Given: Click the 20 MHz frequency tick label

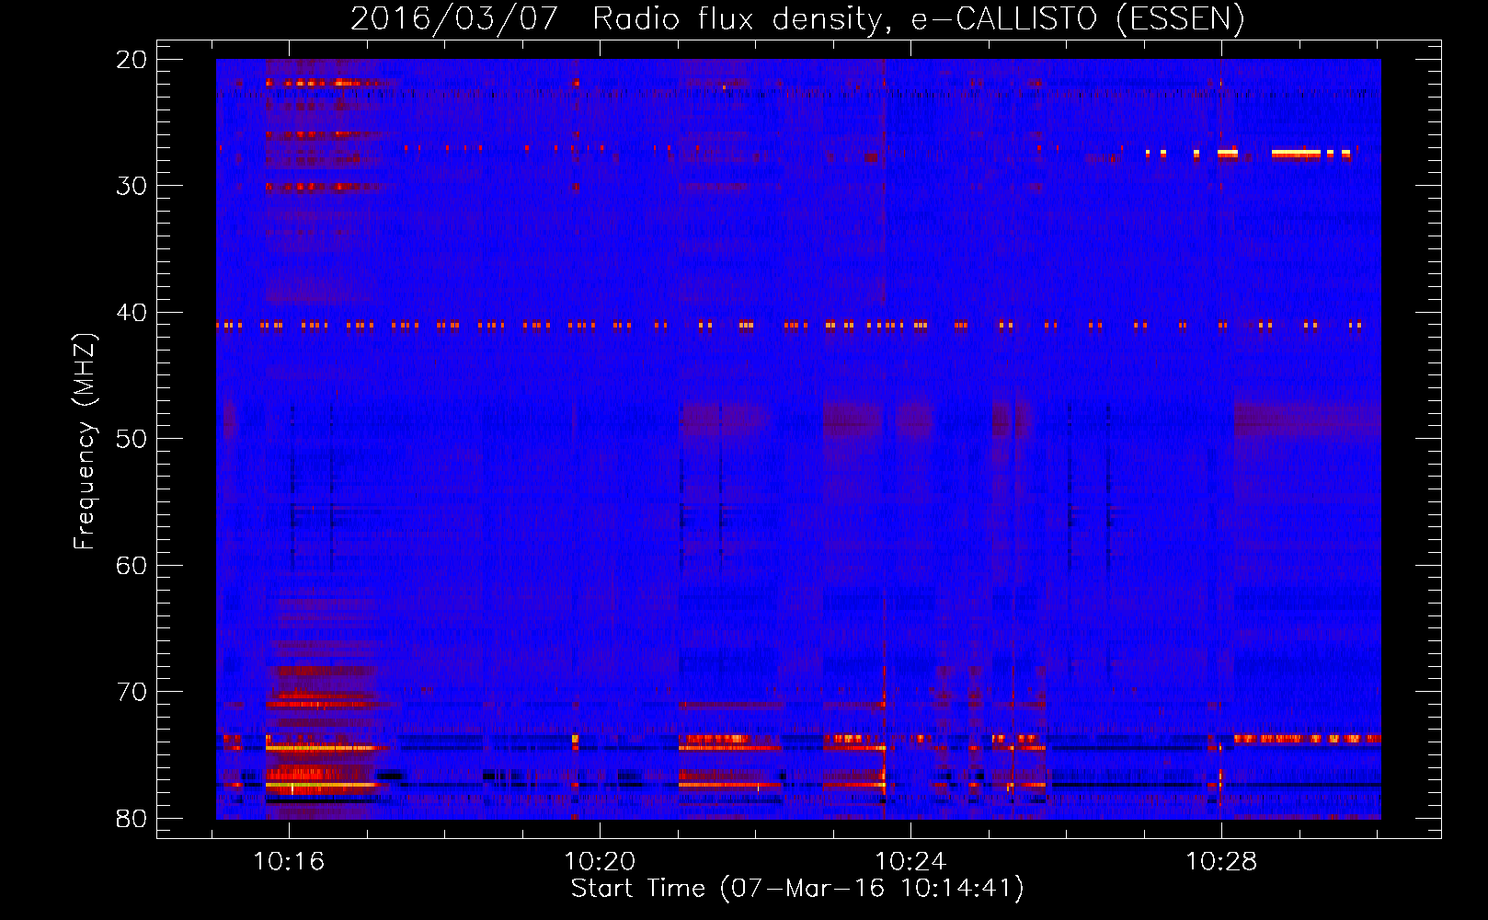Looking at the screenshot, I should (x=132, y=60).
